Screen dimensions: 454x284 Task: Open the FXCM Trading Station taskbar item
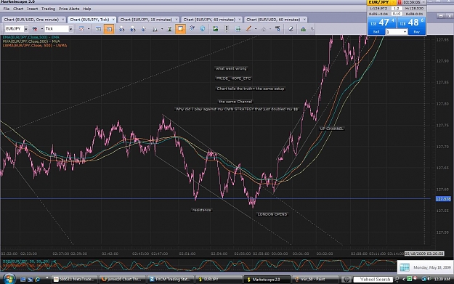pyautogui.click(x=170, y=280)
